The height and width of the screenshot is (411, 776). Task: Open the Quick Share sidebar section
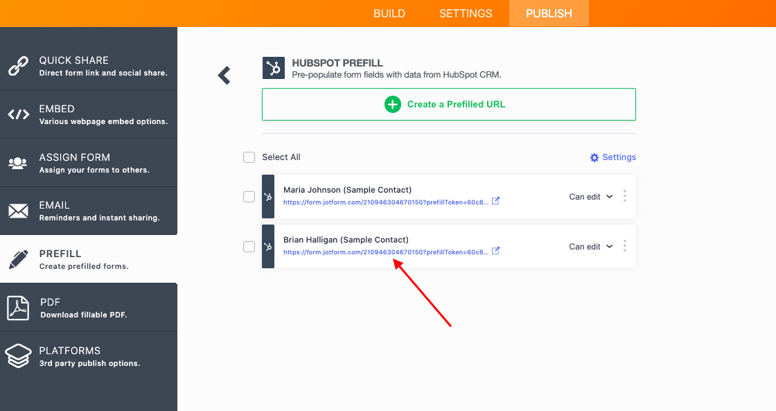tap(88, 66)
